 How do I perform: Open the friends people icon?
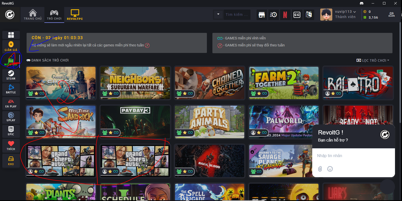391,15
